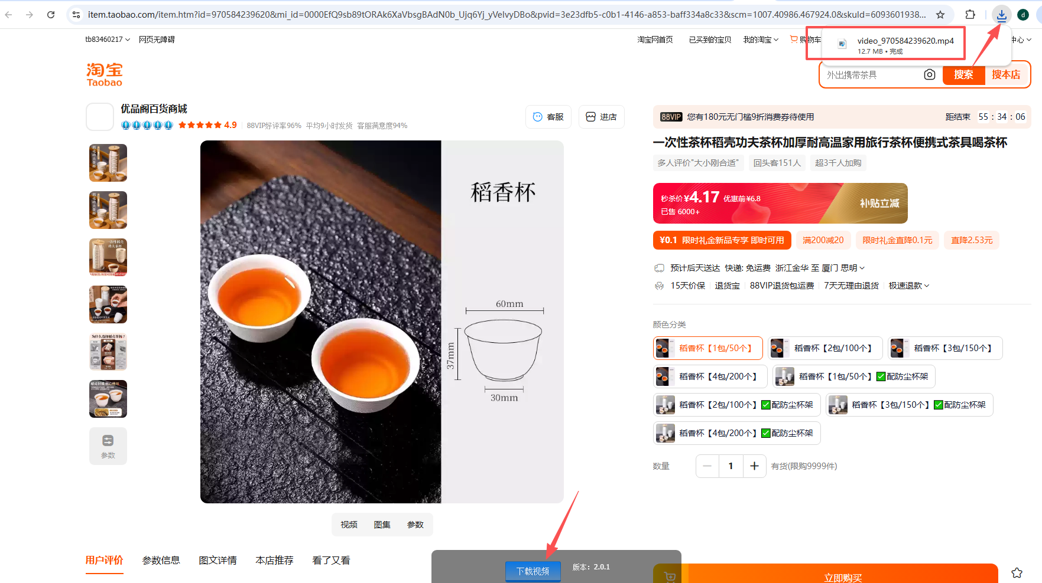
Task: Expand the 极速退款 service details
Action: [x=909, y=286]
